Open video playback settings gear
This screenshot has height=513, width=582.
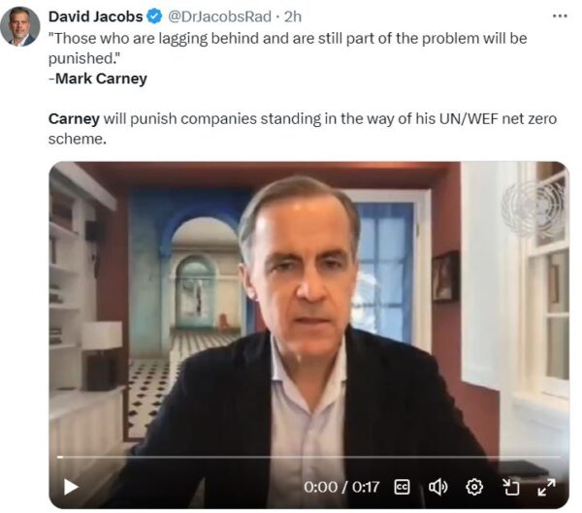(x=474, y=487)
